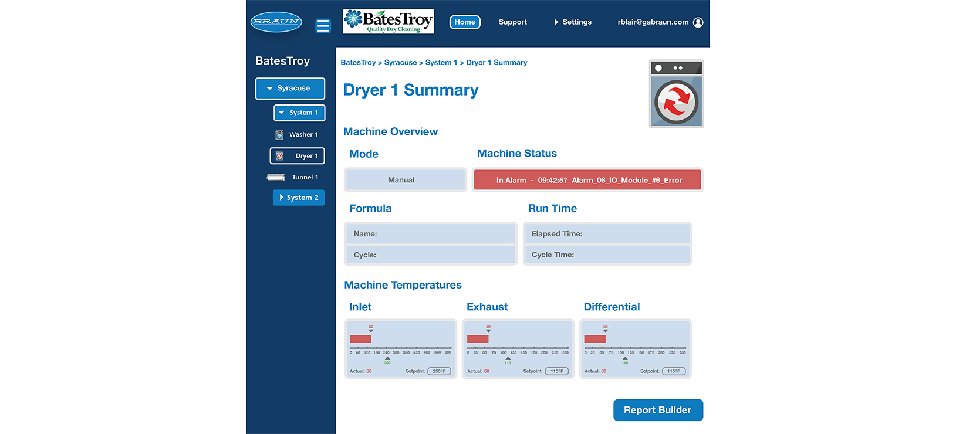Click the Dryer 1 Summary breadcrumb
The width and height of the screenshot is (956, 434).
click(x=496, y=63)
